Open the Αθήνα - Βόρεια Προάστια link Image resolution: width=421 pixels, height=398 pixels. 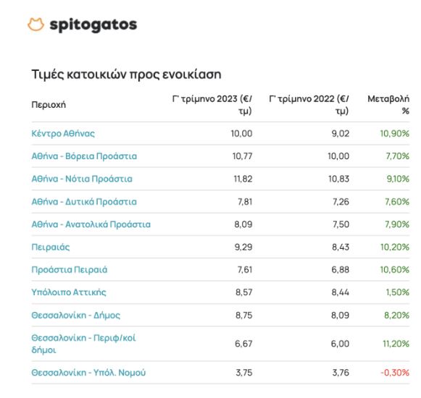tap(84, 156)
